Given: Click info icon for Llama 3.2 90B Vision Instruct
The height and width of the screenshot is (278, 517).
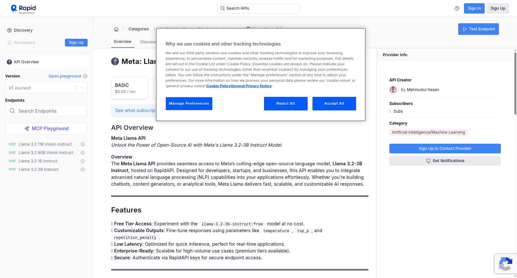Looking at the screenshot, I should pos(83,153).
